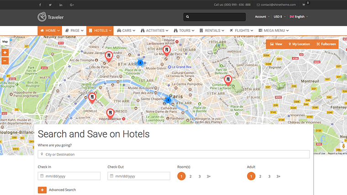Viewport: 347px width, 195px height.
Task: Open the Account dropdown
Action: coord(262,16)
